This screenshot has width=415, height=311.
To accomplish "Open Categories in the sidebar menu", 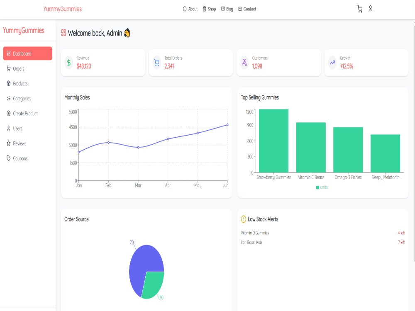I will click(27, 98).
